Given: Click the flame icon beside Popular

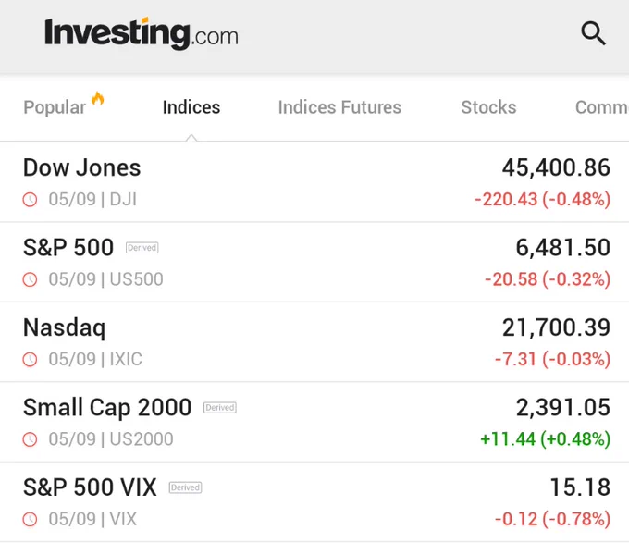Looking at the screenshot, I should point(98,98).
